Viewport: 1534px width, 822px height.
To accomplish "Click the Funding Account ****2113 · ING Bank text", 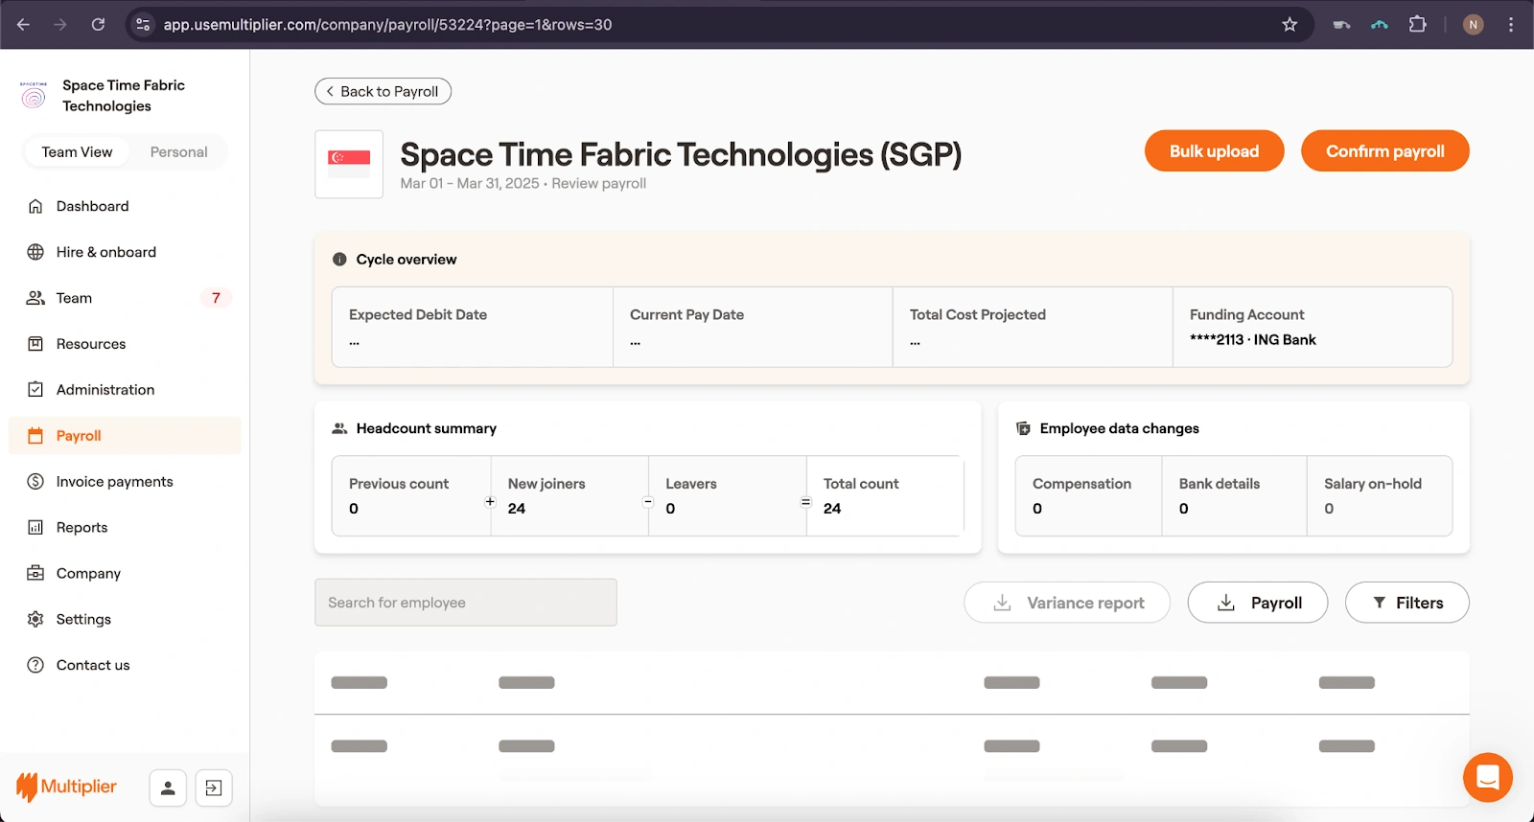I will point(1252,340).
